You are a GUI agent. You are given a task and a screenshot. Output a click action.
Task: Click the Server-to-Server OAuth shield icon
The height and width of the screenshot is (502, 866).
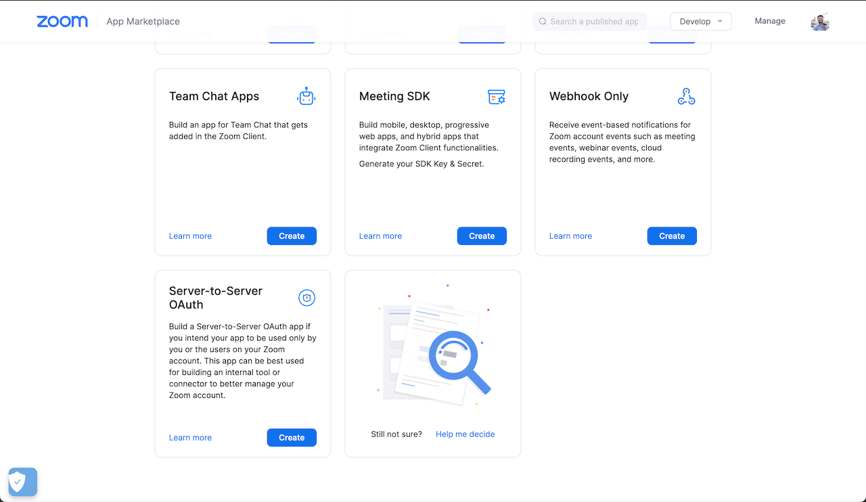click(307, 298)
